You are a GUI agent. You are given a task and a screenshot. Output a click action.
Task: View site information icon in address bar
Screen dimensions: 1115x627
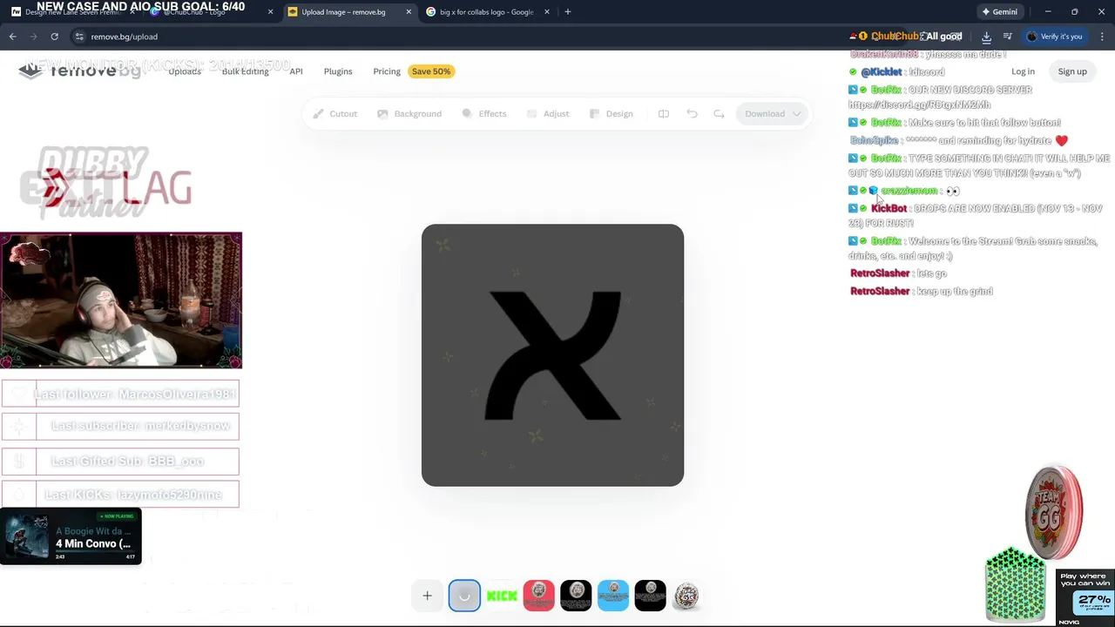(x=79, y=37)
